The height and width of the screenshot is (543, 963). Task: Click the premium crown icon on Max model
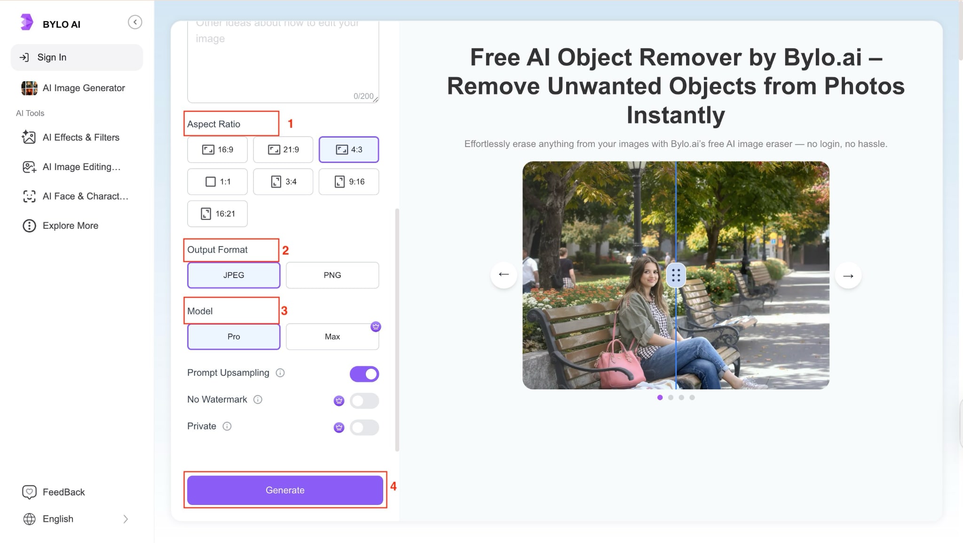tap(375, 326)
